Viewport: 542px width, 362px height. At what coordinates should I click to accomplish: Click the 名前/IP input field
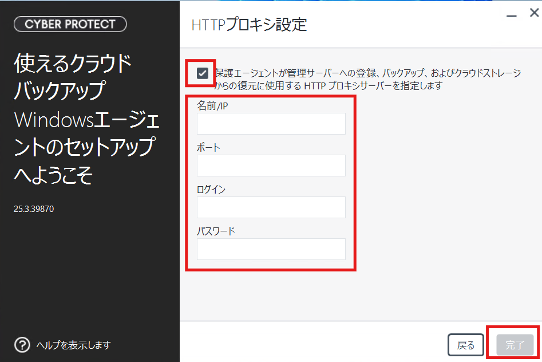pyautogui.click(x=271, y=124)
